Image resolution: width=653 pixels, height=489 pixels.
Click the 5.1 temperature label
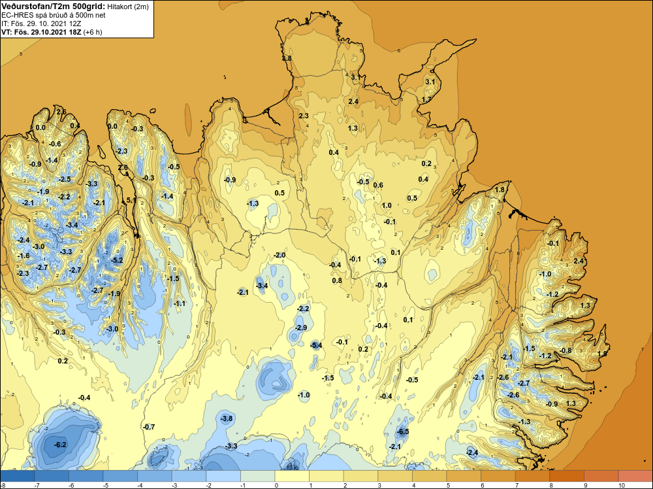[x=131, y=200]
